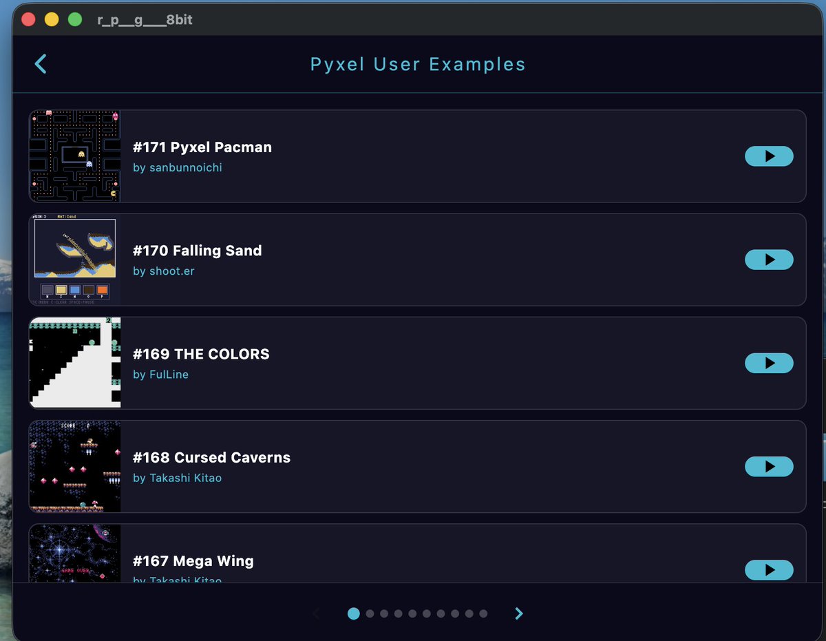Open THE COLORS staircase thumbnail
Screen dimensions: 826x641
(75, 363)
